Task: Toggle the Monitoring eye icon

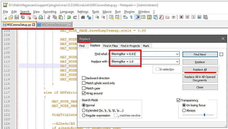Action: click(x=173, y=17)
